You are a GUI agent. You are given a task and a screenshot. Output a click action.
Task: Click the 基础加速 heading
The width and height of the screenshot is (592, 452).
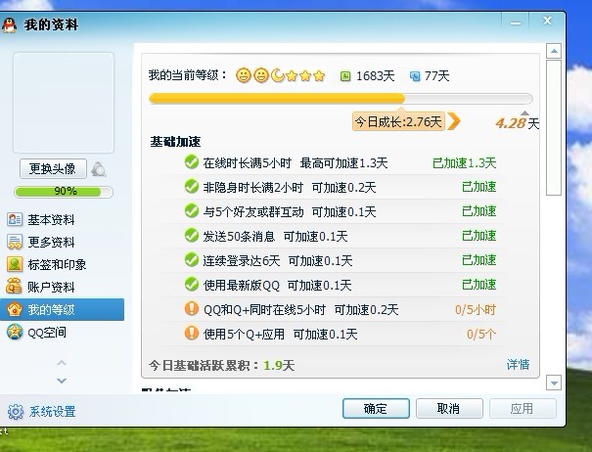pyautogui.click(x=175, y=142)
